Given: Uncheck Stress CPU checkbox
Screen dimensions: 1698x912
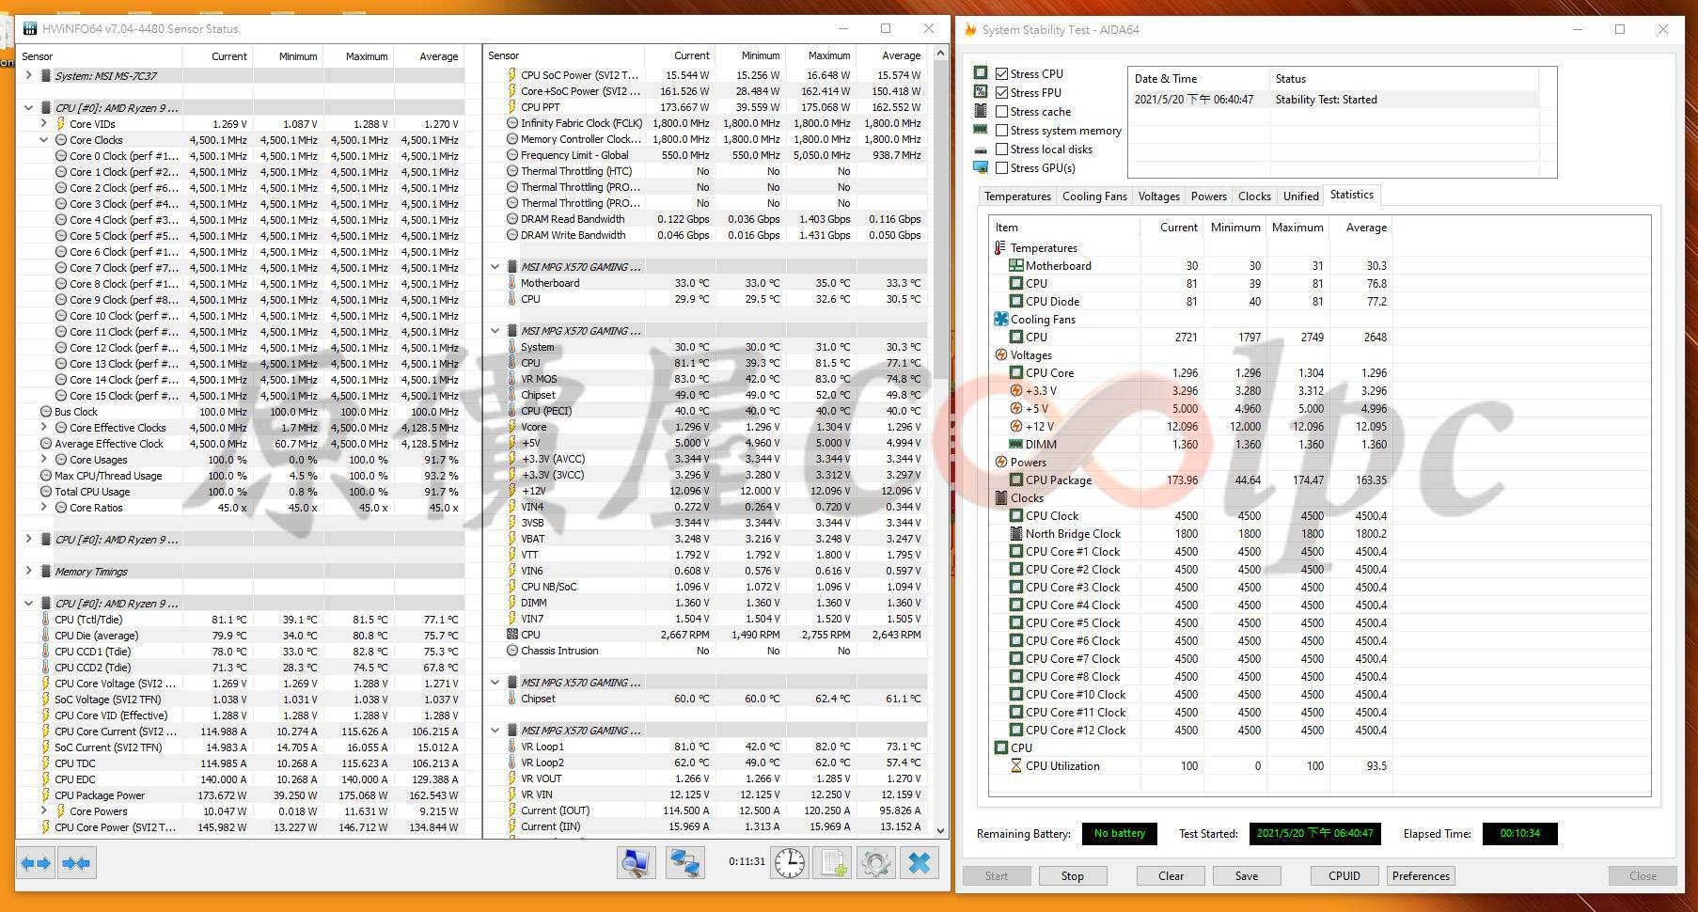Looking at the screenshot, I should [1002, 73].
